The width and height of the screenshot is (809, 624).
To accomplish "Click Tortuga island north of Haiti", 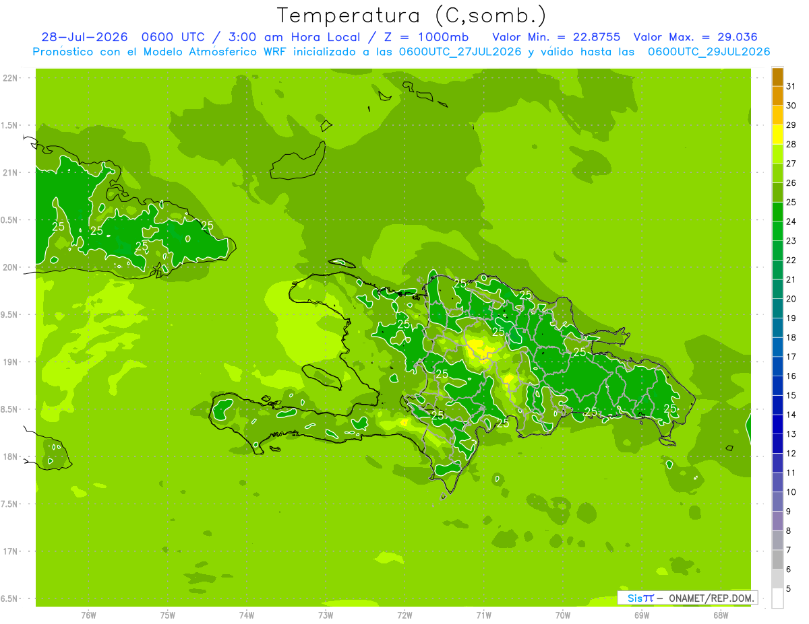I will pos(341,263).
